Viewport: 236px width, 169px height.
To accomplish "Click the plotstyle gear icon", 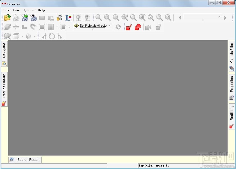I will 76,26.
